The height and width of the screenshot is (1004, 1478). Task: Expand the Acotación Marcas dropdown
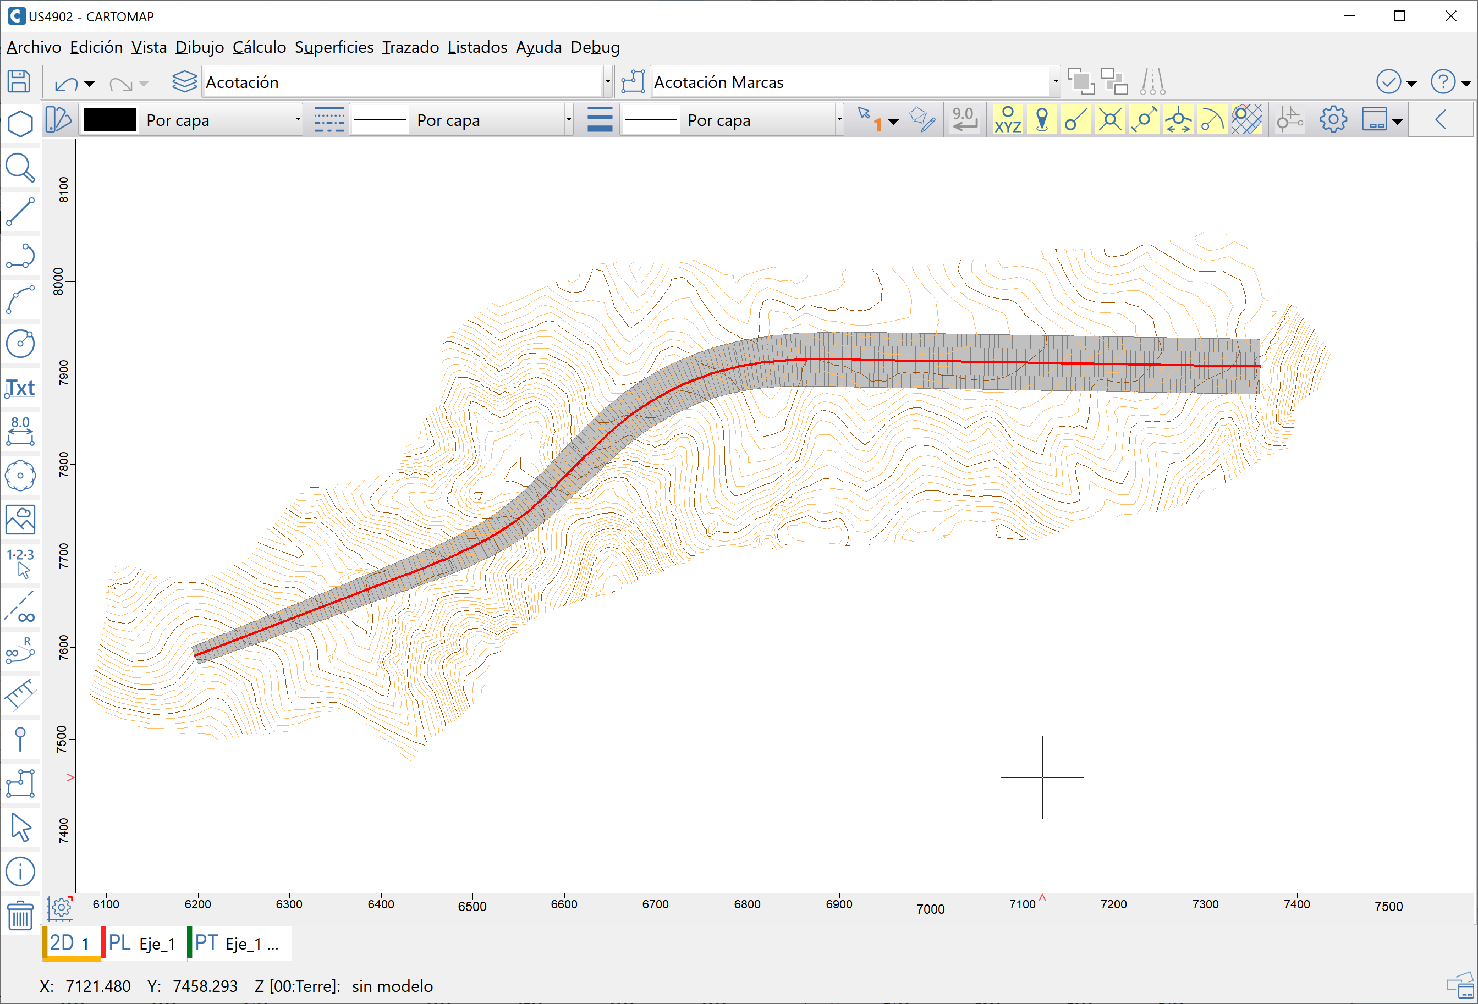(1056, 82)
